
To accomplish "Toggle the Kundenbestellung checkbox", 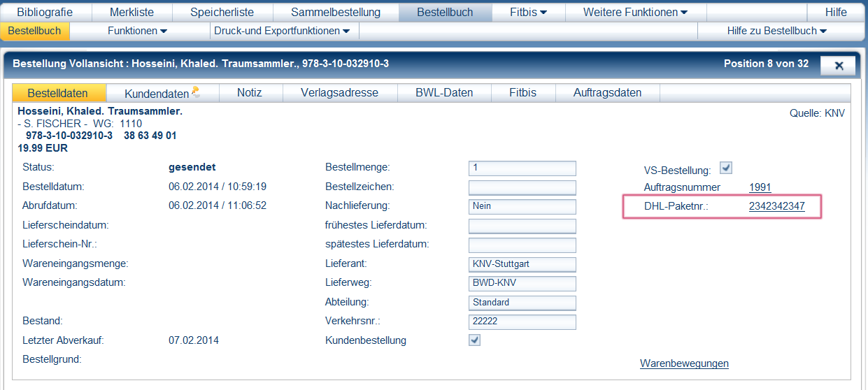I will click(x=474, y=340).
